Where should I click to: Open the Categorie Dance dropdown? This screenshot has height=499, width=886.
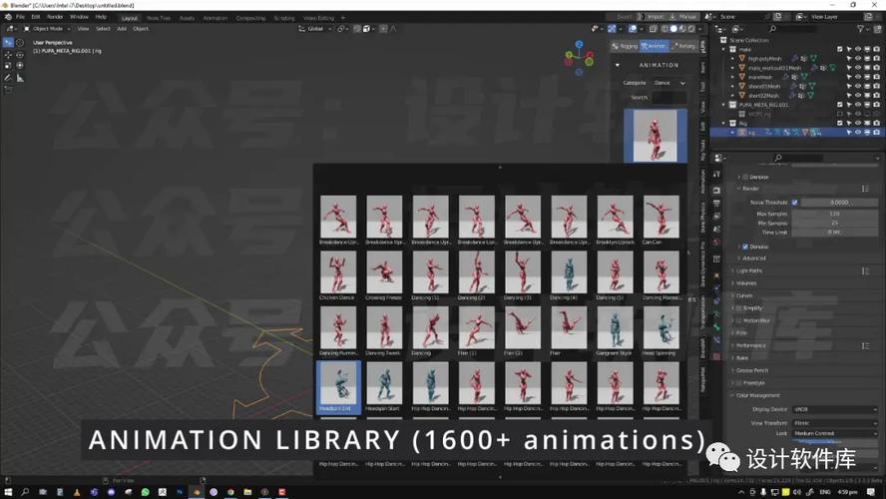[669, 83]
